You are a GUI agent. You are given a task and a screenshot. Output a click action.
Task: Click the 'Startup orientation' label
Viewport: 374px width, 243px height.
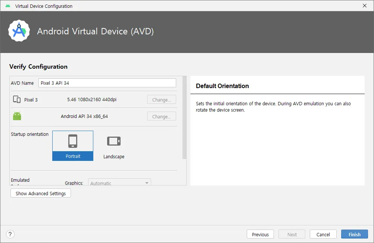coord(29,134)
